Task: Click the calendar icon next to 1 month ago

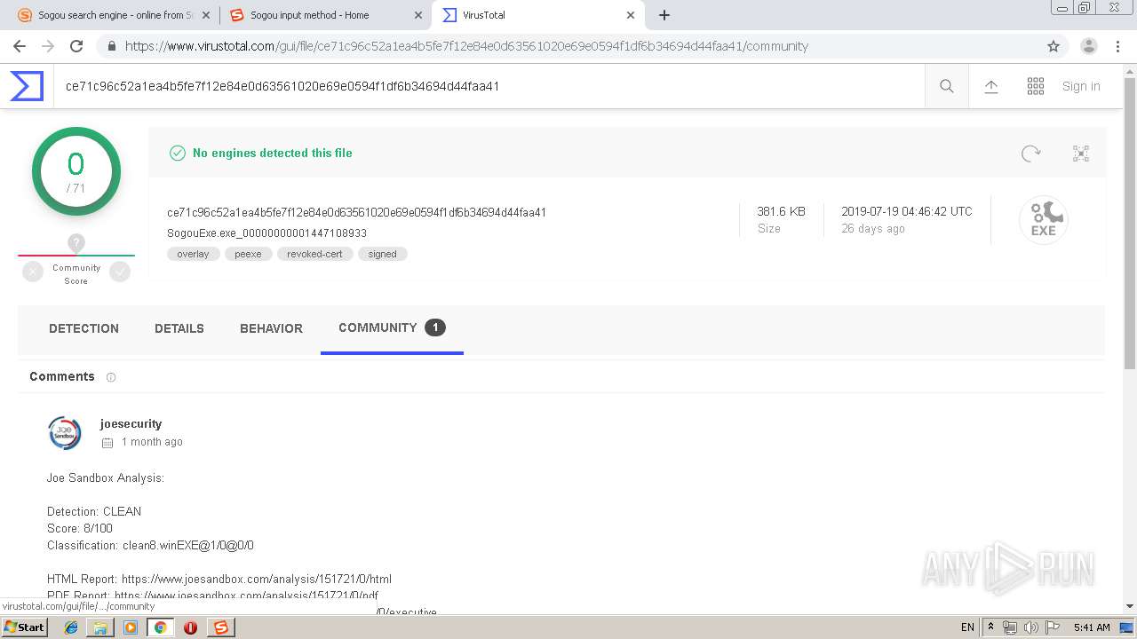Action: (x=107, y=442)
